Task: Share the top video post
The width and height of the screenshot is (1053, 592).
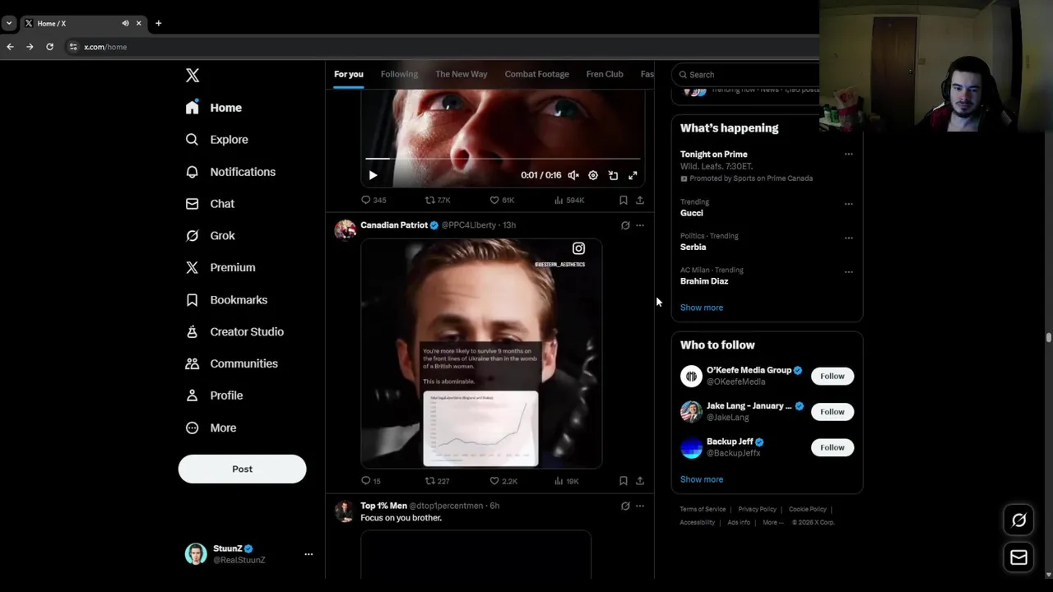Action: point(640,200)
